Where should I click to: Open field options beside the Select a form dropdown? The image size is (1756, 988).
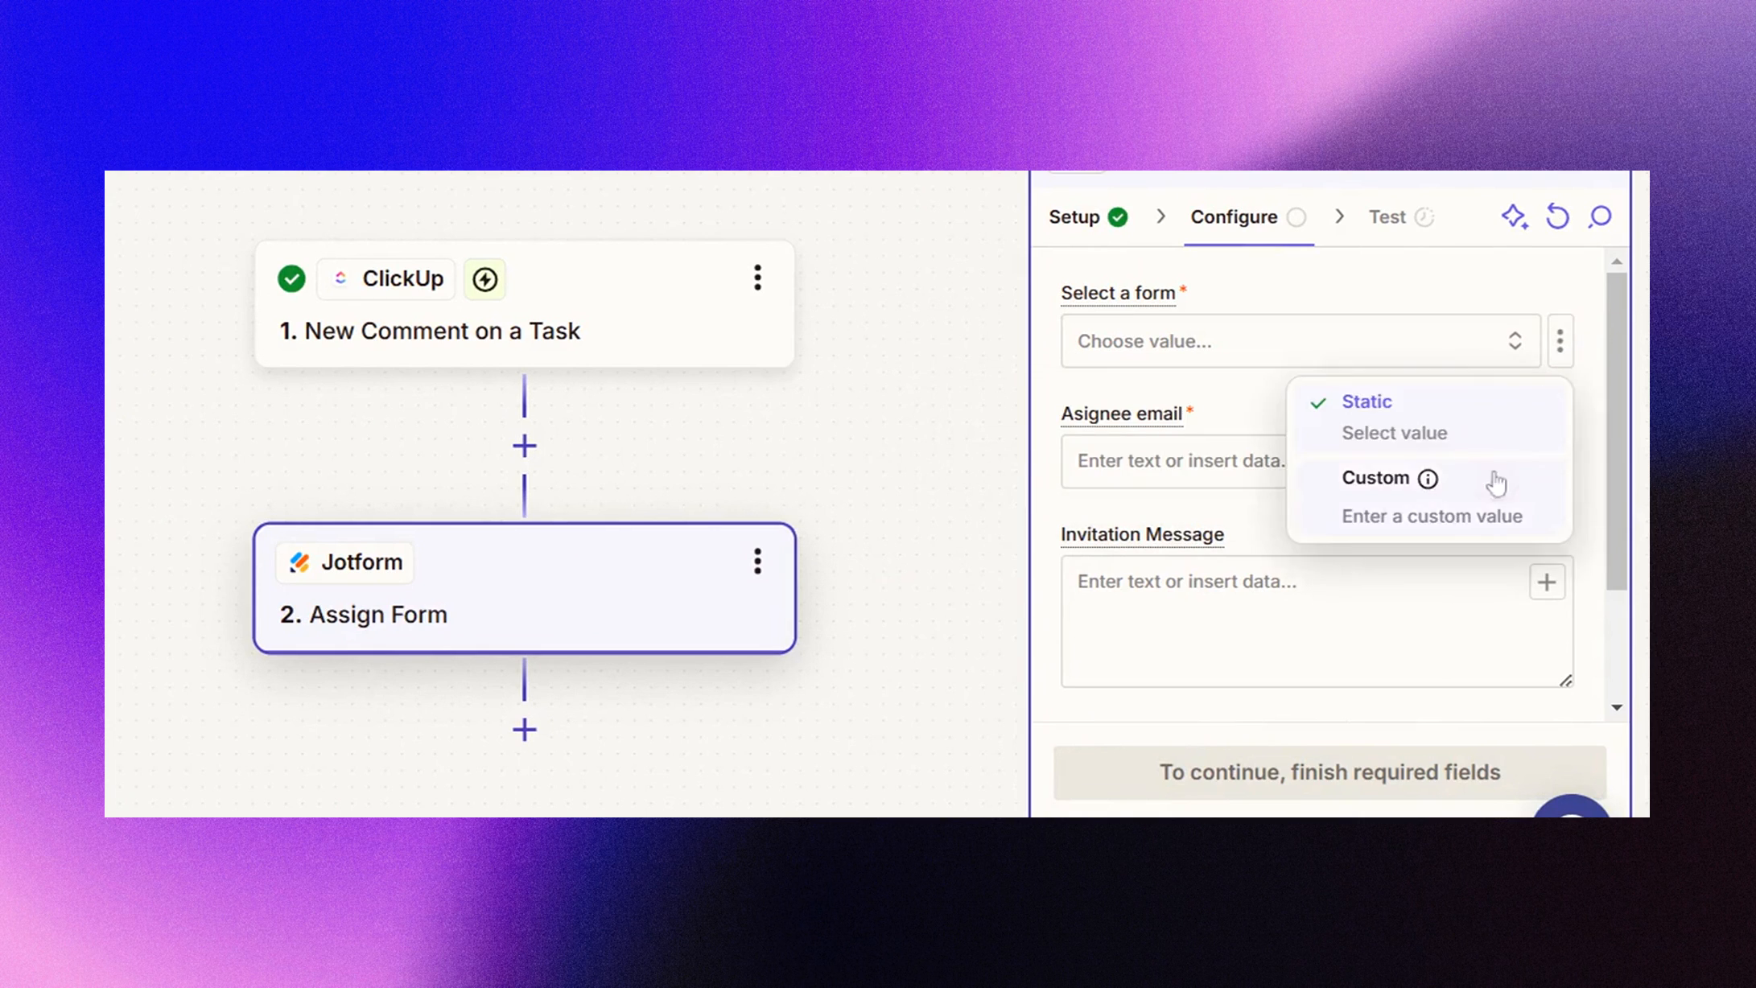click(1560, 341)
